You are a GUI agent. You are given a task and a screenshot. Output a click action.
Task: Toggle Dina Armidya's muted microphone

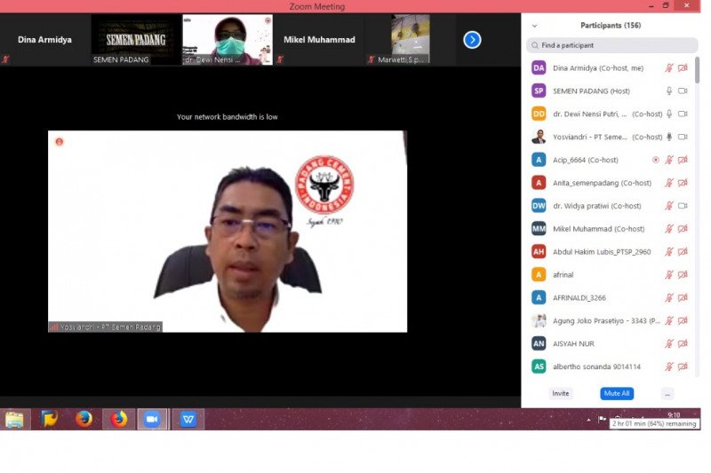point(669,67)
